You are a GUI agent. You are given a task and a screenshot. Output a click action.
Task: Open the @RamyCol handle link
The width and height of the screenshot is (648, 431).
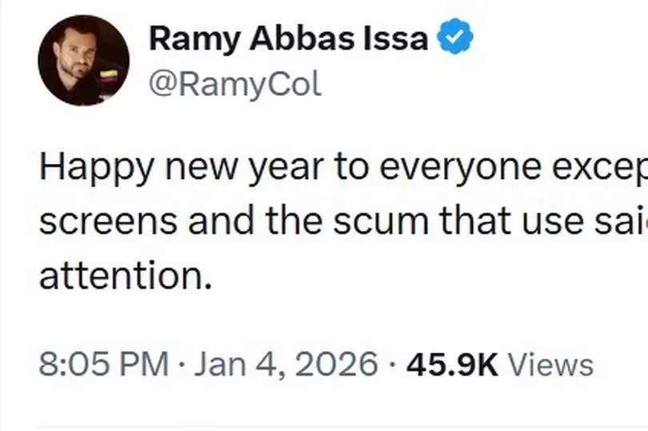[x=235, y=84]
